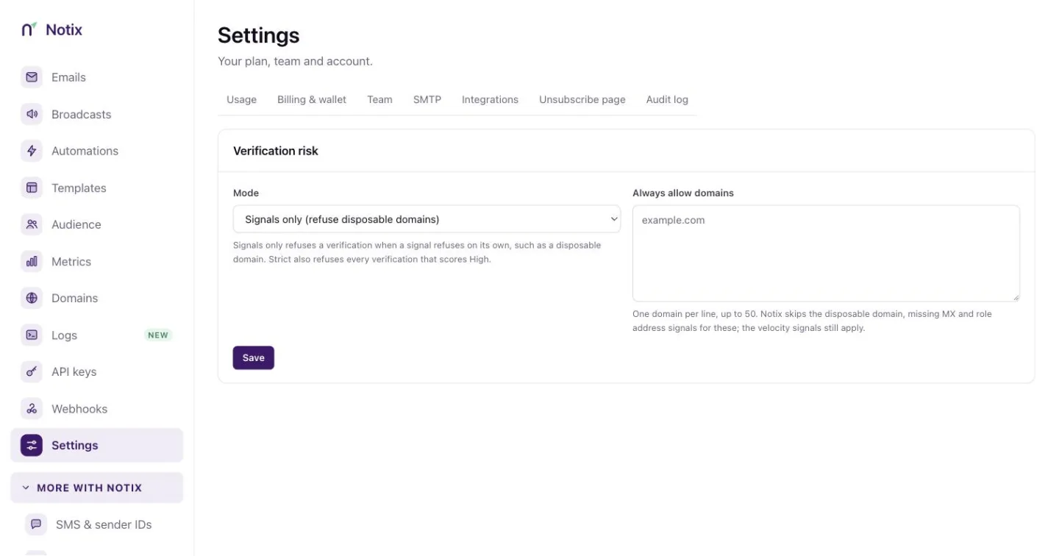Open the Mode dropdown

click(x=427, y=219)
